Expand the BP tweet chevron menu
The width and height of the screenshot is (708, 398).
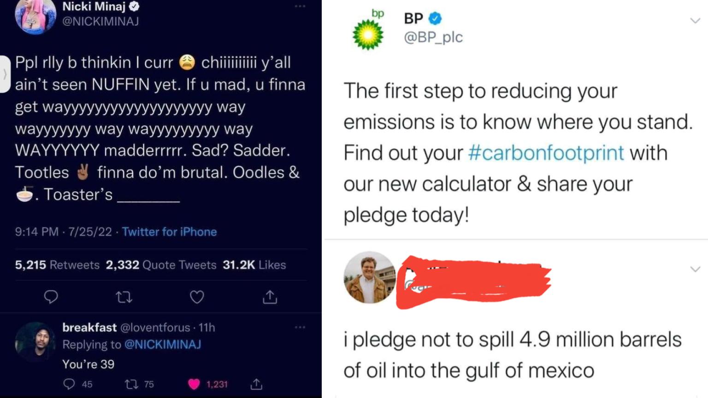pos(695,20)
